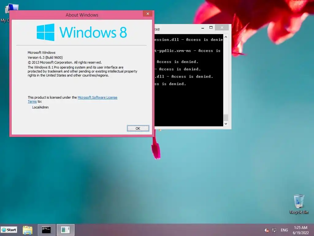The image size is (314, 236).
Task: Click the muted volume tray icon
Action: pyautogui.click(x=266, y=230)
